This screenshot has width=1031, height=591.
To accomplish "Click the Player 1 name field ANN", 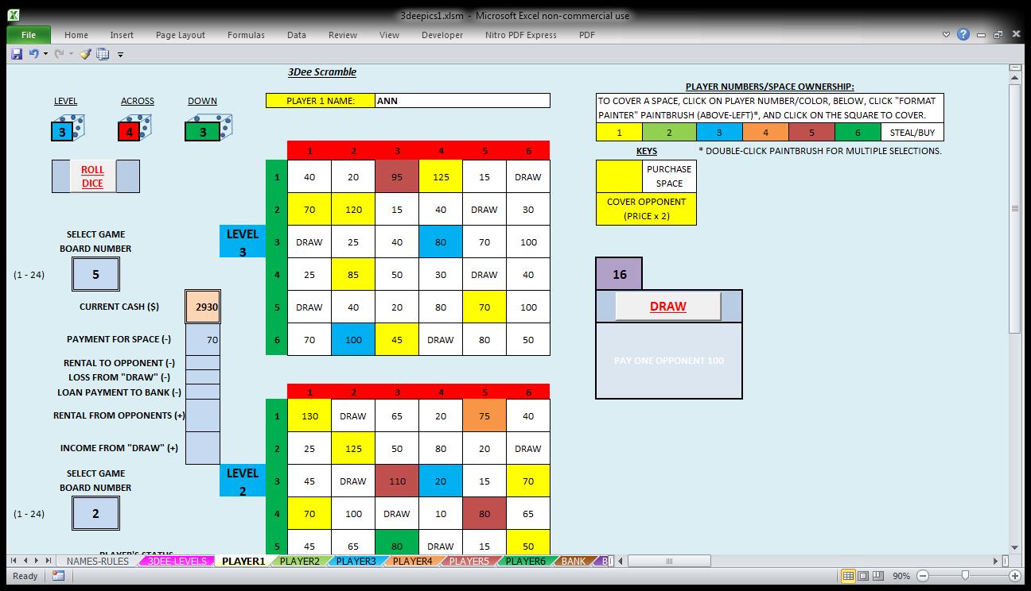I will [461, 101].
